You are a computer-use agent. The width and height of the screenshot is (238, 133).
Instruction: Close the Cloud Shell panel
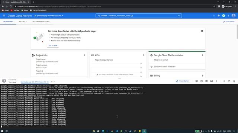[234, 81]
